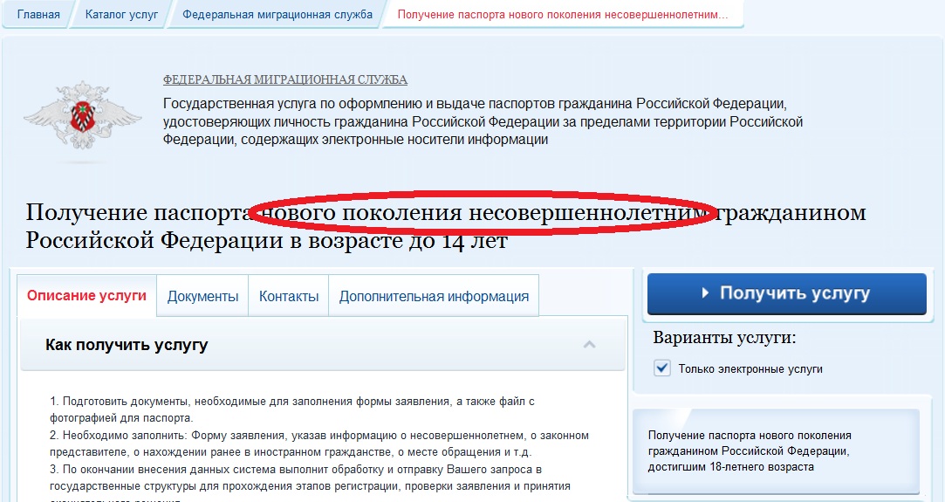Click the step 2 text Необходимо заполнить
Screen dimensions: 945x502
319,444
